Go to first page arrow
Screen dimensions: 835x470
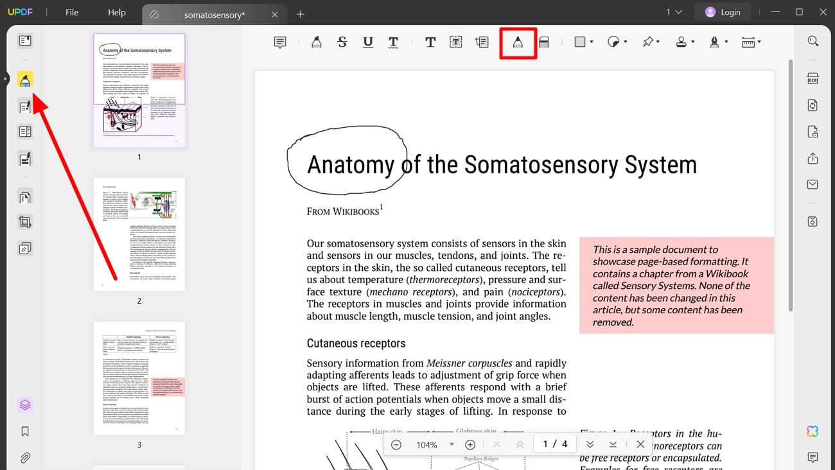(x=497, y=444)
